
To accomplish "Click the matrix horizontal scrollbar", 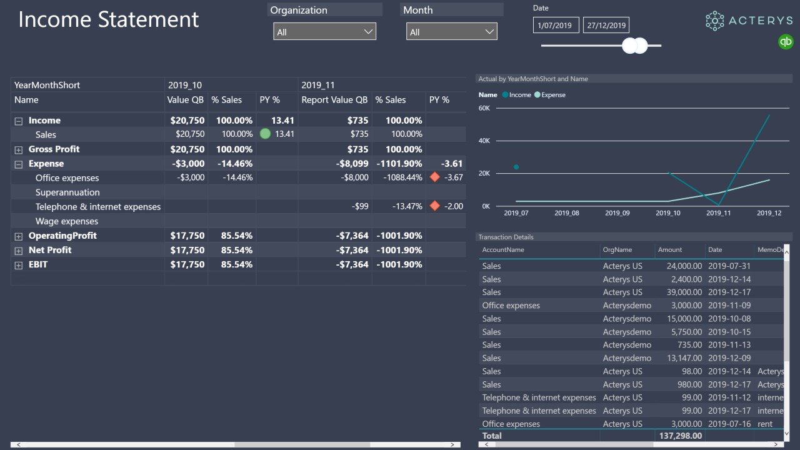I will [x=236, y=445].
